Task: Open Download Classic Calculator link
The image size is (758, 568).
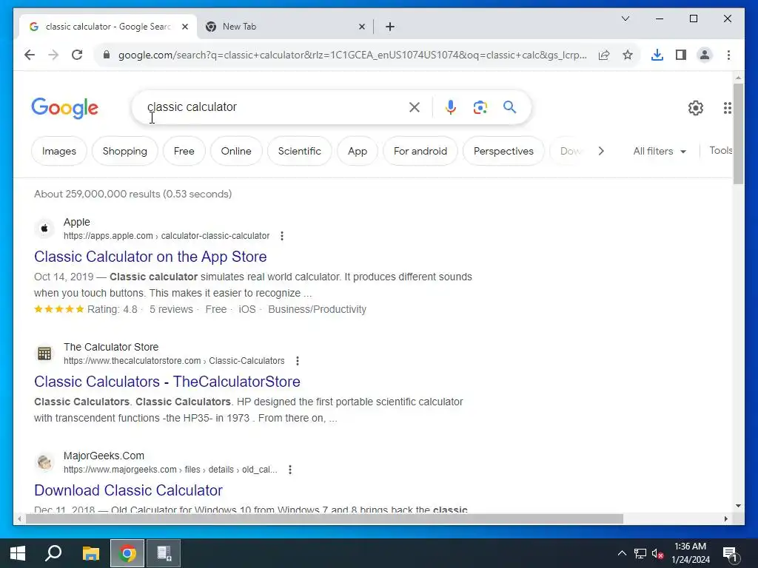Action: pyautogui.click(x=128, y=490)
